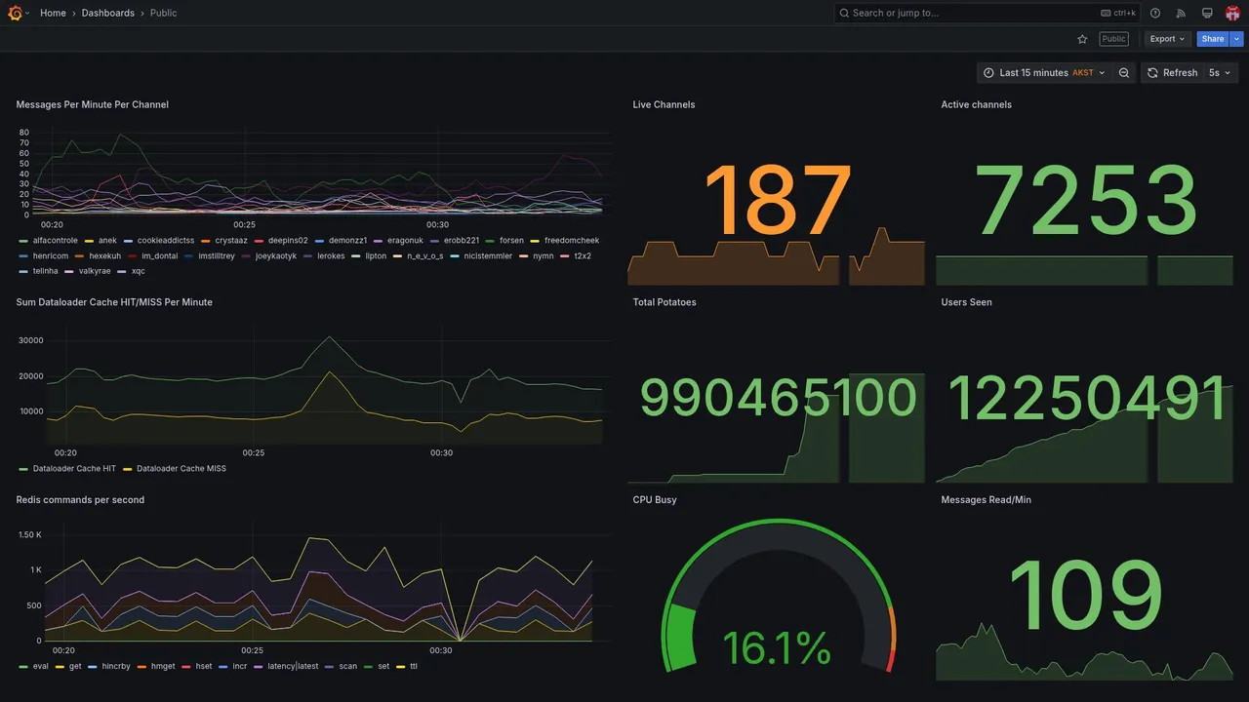The height and width of the screenshot is (702, 1249).
Task: Open the Last 15 minutes time picker
Action: tap(1044, 73)
